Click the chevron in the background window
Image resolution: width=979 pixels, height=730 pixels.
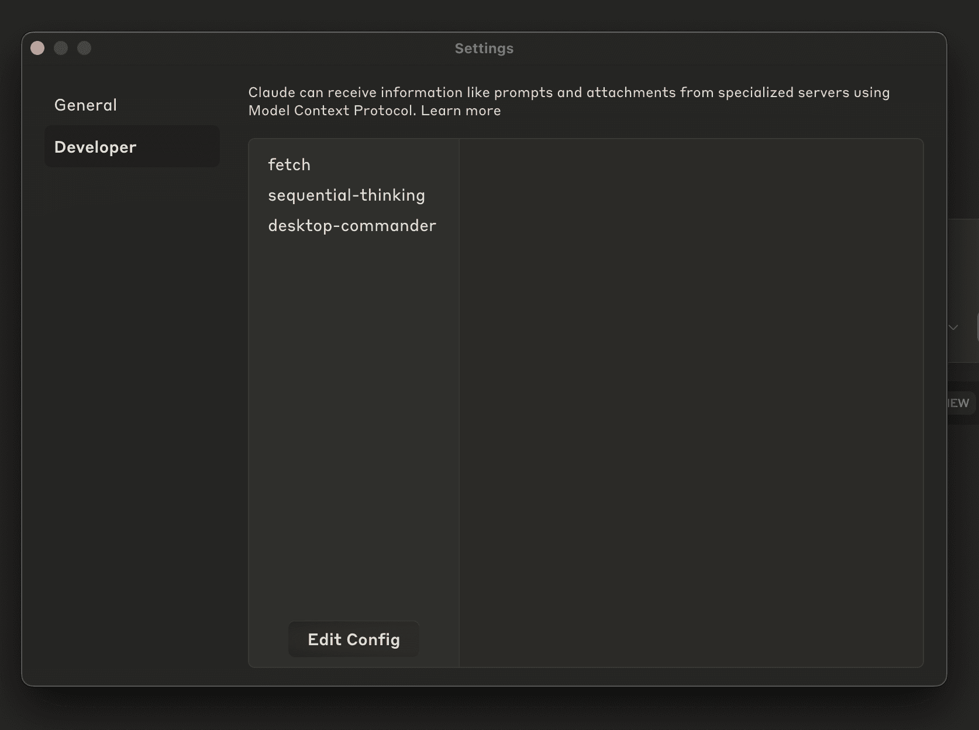coord(953,328)
